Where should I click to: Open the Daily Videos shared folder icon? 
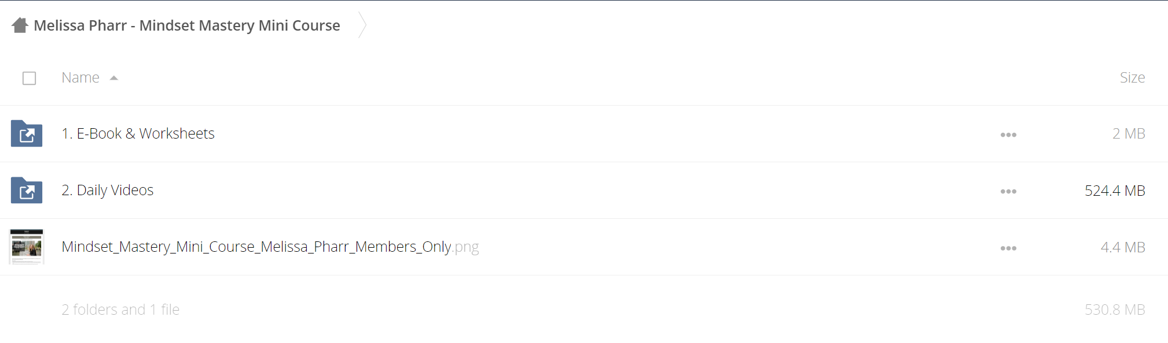click(27, 190)
